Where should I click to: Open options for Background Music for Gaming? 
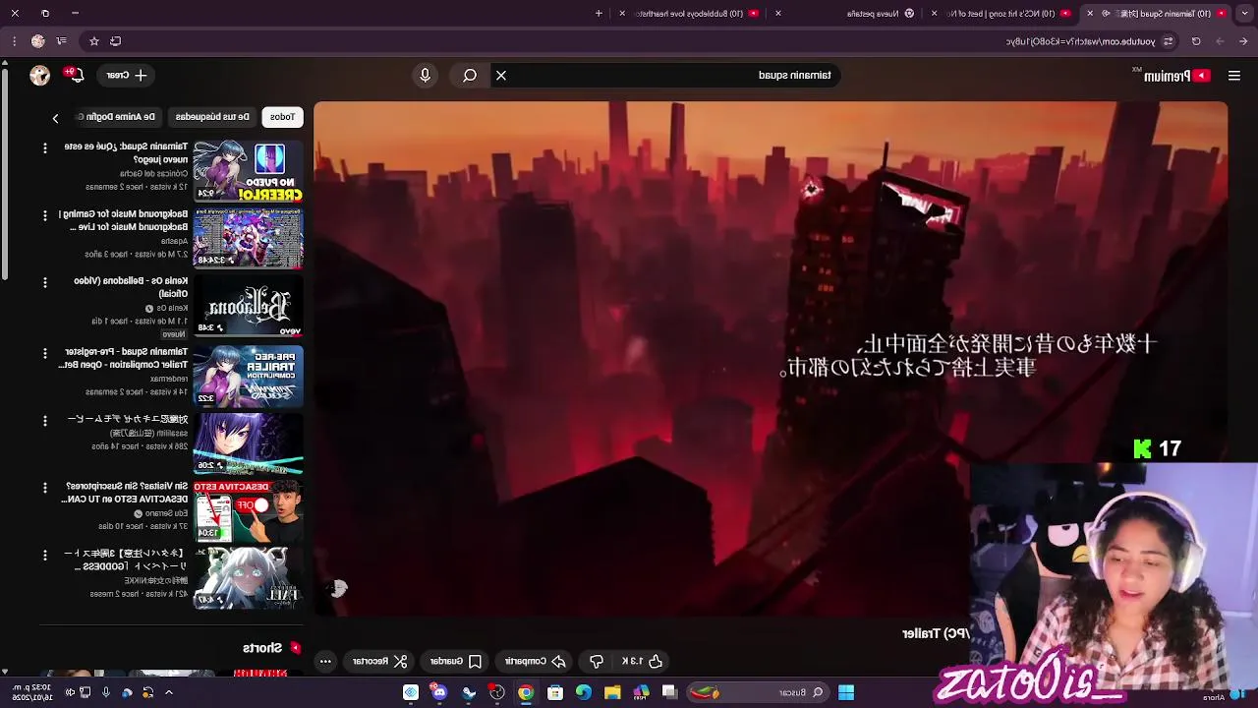point(44,214)
